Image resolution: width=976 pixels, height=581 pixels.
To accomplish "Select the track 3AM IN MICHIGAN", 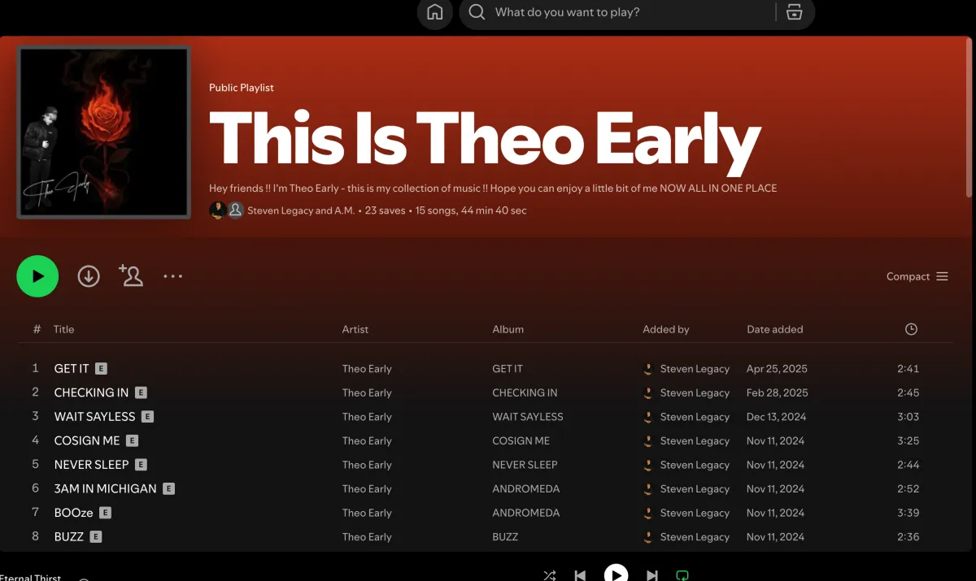I will [x=105, y=488].
